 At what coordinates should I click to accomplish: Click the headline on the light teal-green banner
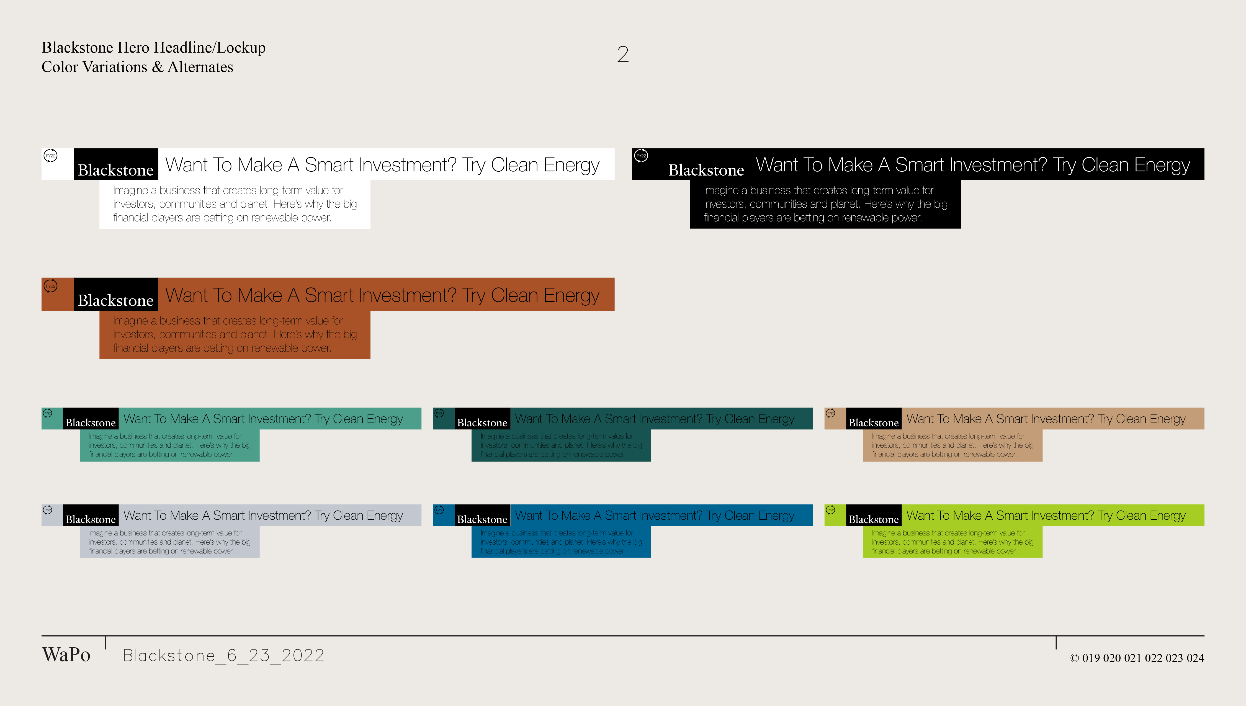coord(263,419)
